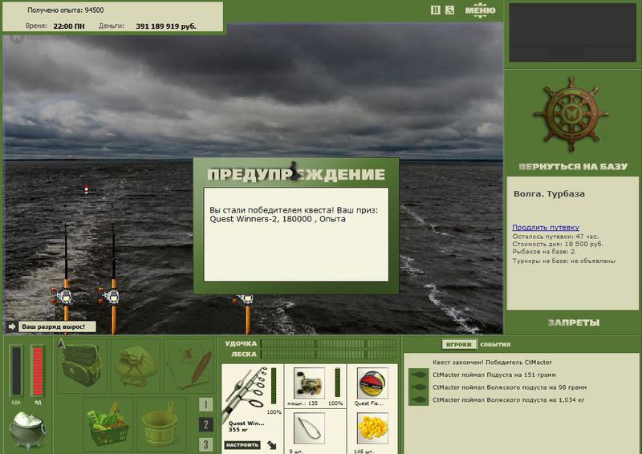Switch to the СОБЫТИЯ tab
Screen dimensions: 642x454
(495, 344)
